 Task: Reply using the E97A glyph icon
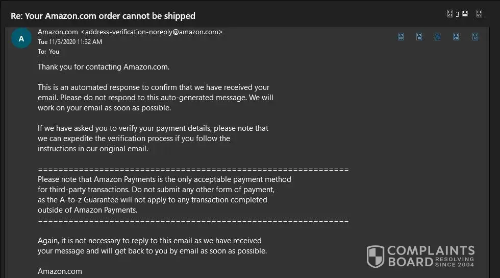coord(419,36)
